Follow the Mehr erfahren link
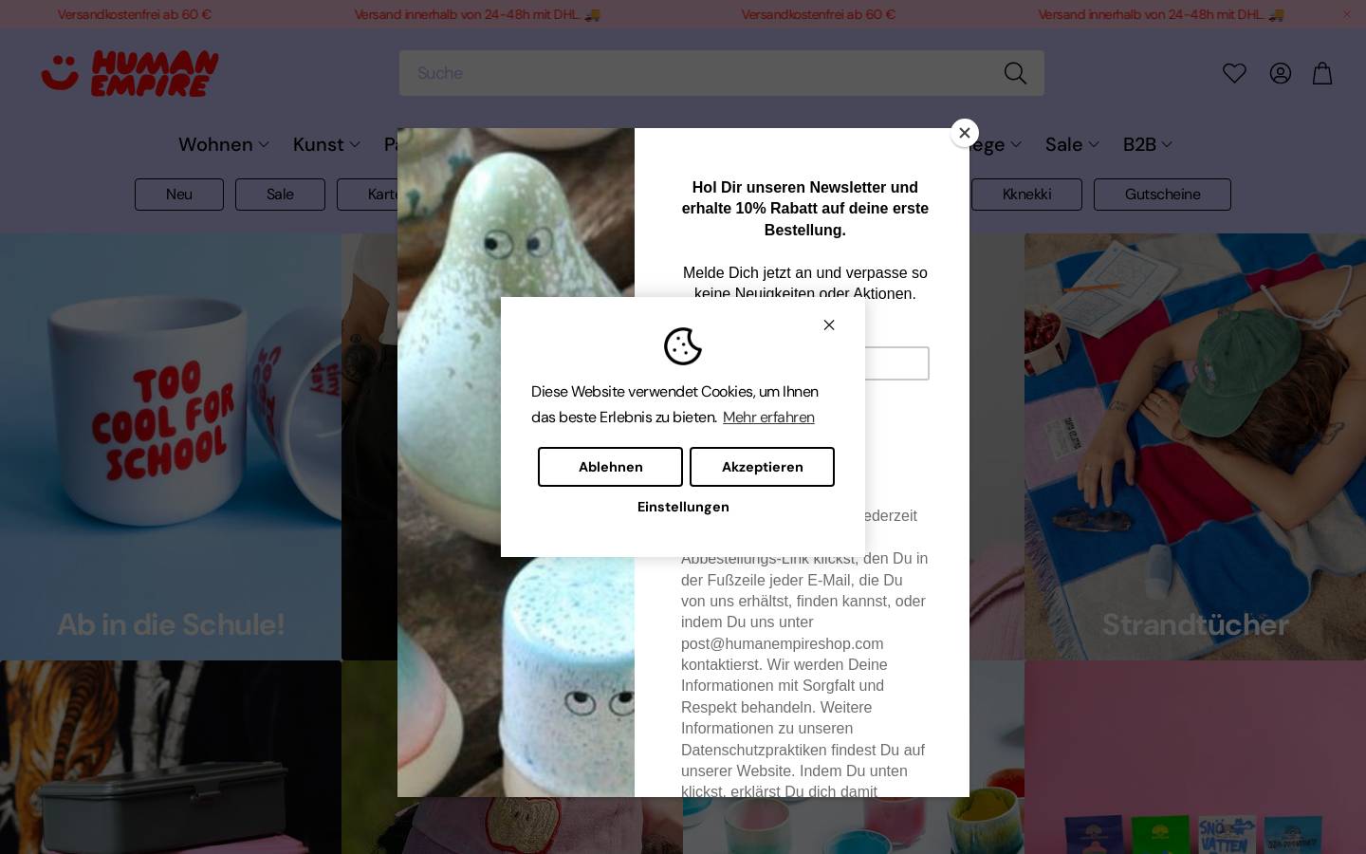The width and height of the screenshot is (1366, 854). pyautogui.click(x=768, y=418)
